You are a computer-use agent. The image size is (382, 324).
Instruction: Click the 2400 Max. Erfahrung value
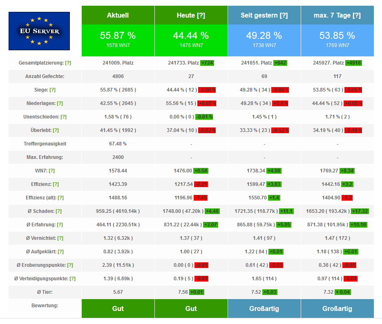pyautogui.click(x=118, y=157)
